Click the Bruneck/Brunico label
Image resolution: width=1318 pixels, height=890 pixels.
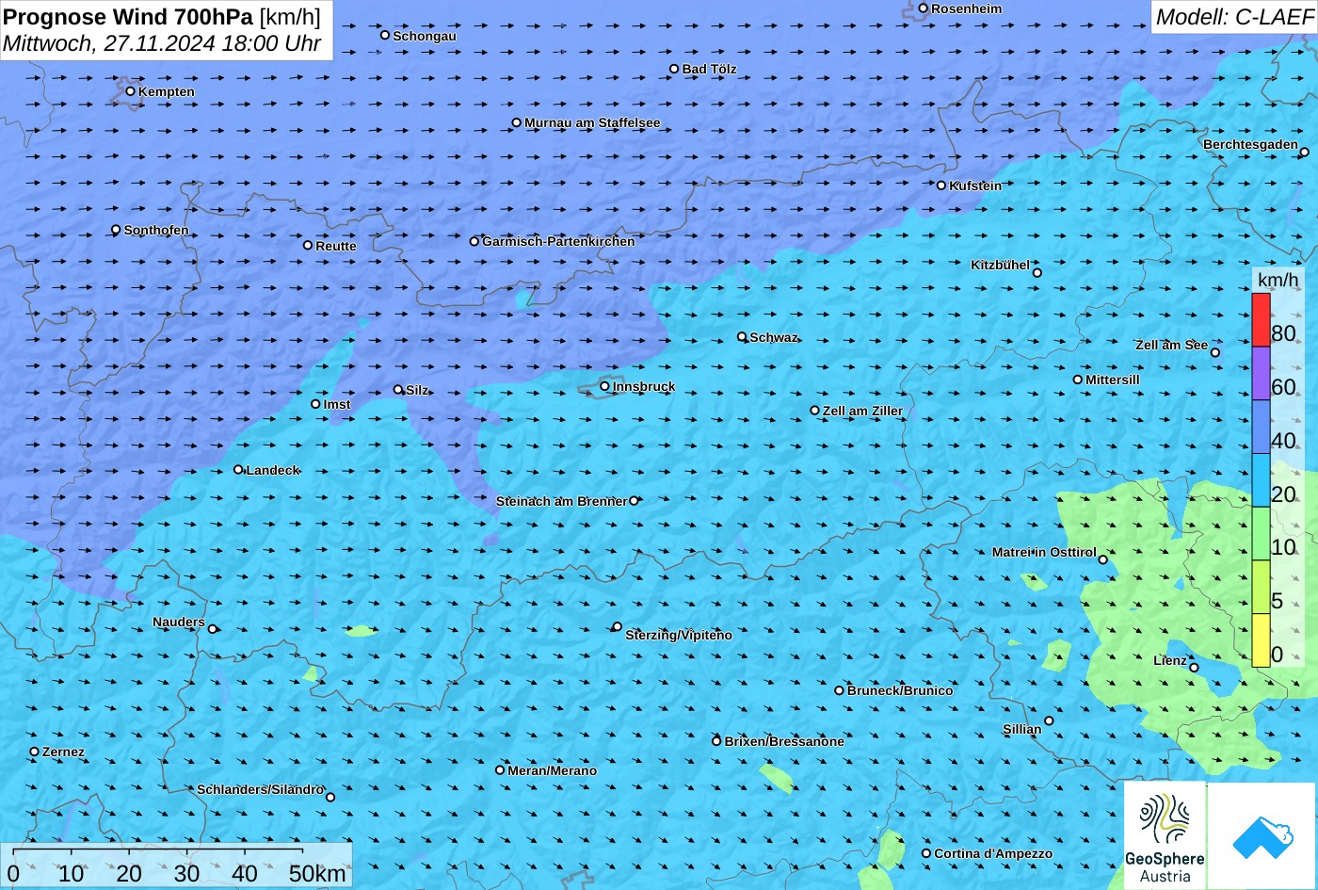[900, 690]
